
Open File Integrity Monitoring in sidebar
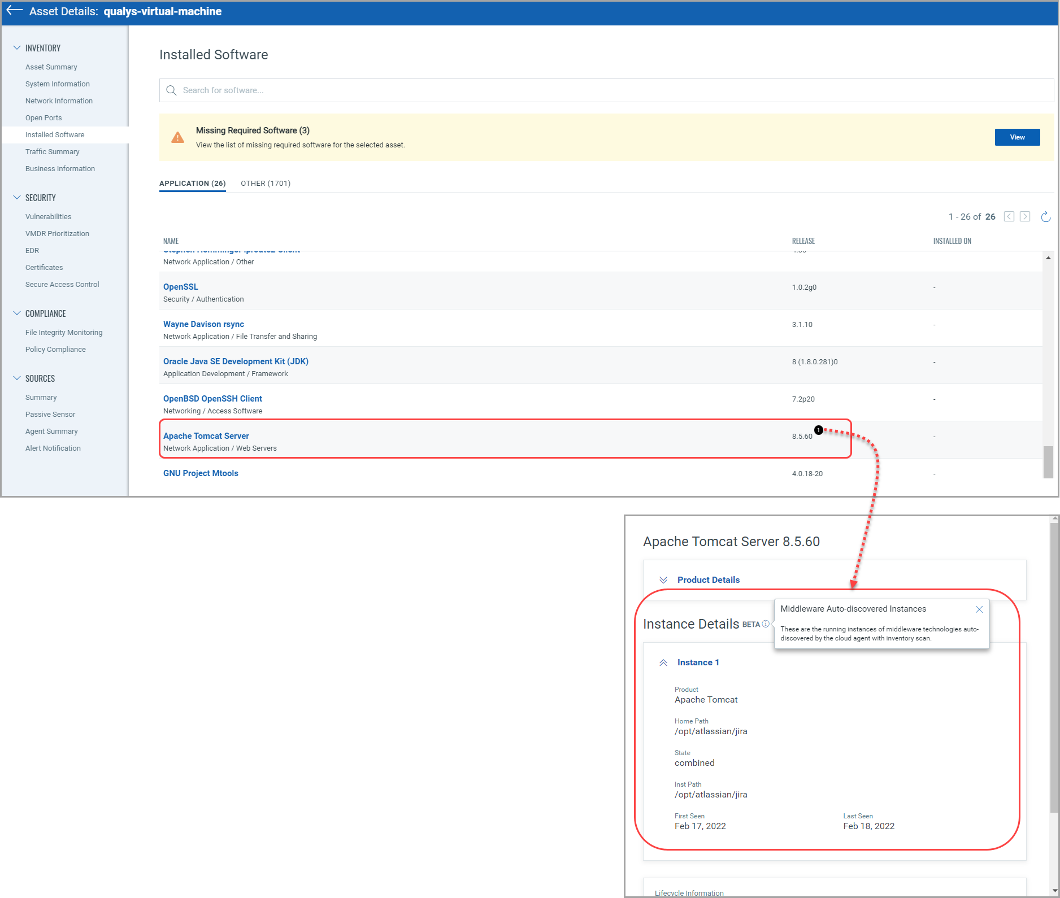point(64,332)
